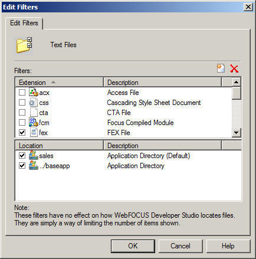This screenshot has height=259, width=256.
Task: Toggle the cta extension checkbox
Action: [22, 113]
